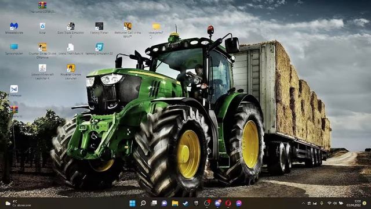Select the WinRAR archive icon at left edge
The height and width of the screenshot is (209, 371).
coord(14,110)
